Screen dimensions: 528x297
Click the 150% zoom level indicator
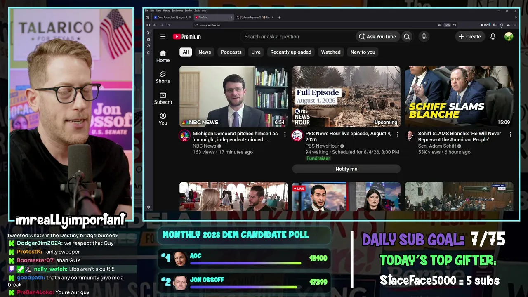(x=447, y=25)
